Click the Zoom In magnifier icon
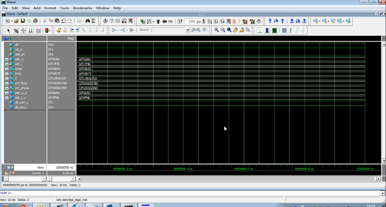This screenshot has width=386, height=207. pos(217,30)
